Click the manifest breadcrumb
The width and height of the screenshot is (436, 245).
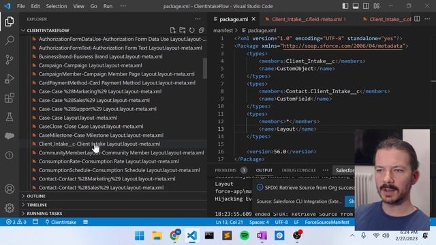tap(223, 31)
